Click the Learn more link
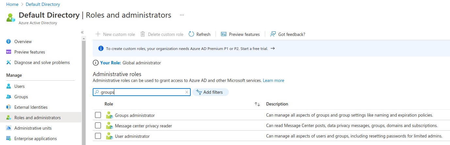 tap(273, 80)
